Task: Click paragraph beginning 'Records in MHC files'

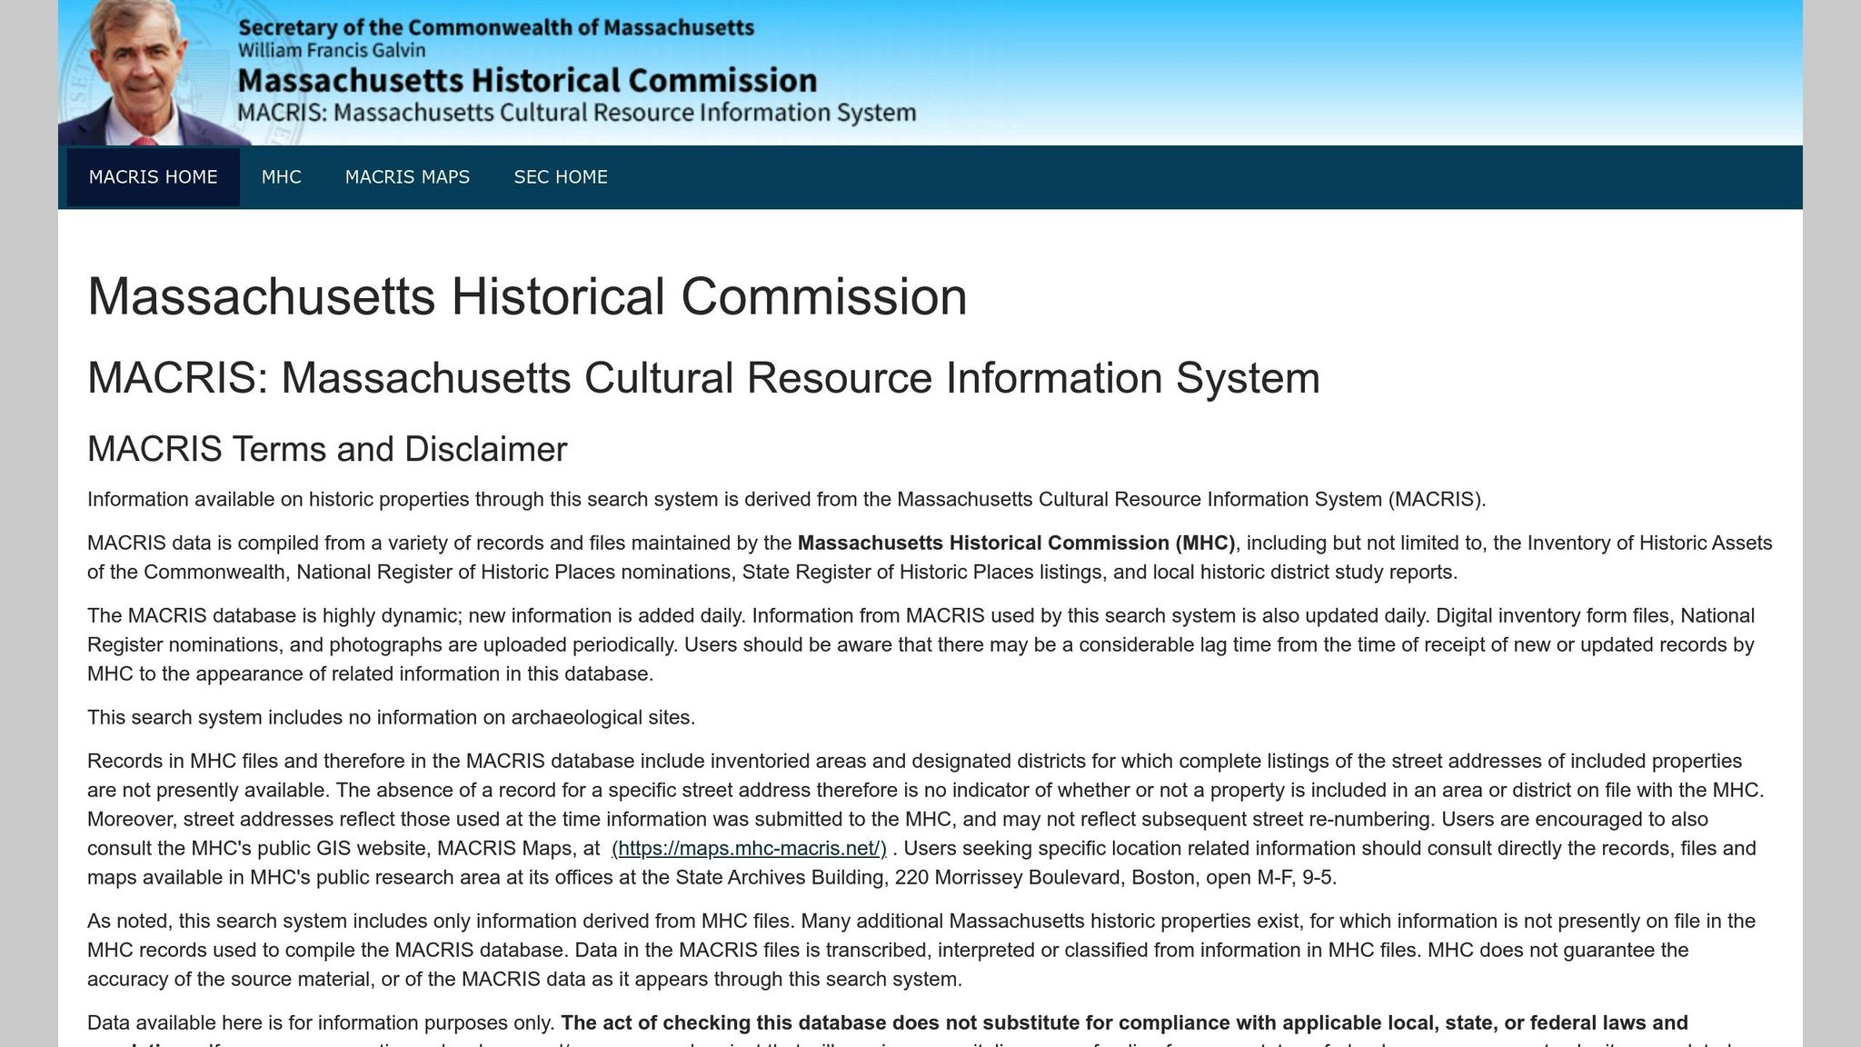Action: tap(926, 819)
